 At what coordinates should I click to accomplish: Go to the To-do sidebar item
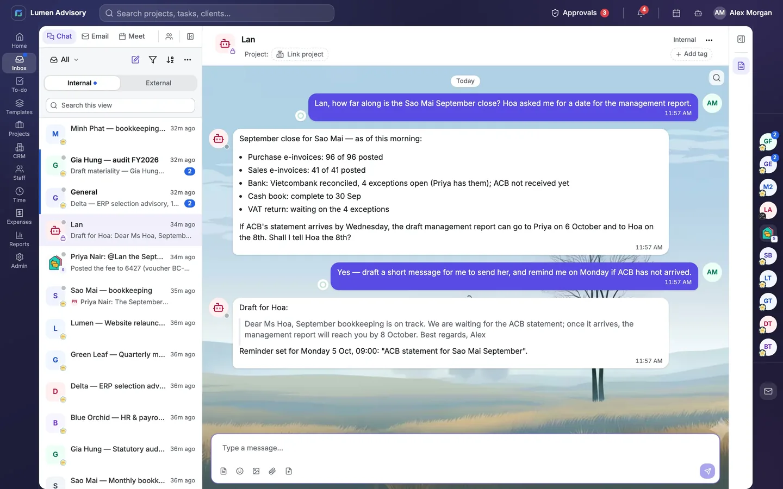pos(19,85)
